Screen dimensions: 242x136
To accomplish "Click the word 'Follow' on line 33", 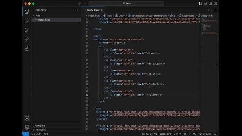I will click(153, 95).
